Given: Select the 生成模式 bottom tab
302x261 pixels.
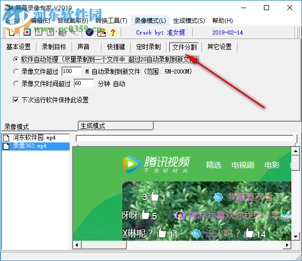Looking at the screenshot, I should 116,126.
